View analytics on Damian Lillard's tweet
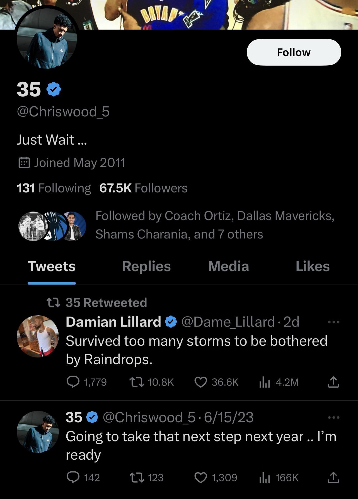This screenshot has height=499, width=358. 264,382
